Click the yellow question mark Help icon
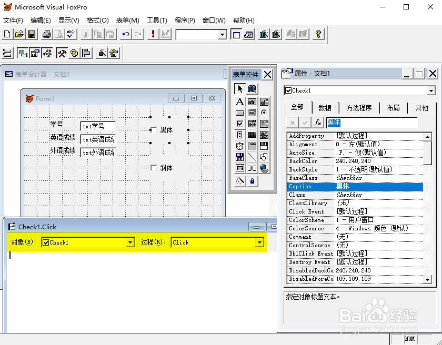 [x=318, y=34]
